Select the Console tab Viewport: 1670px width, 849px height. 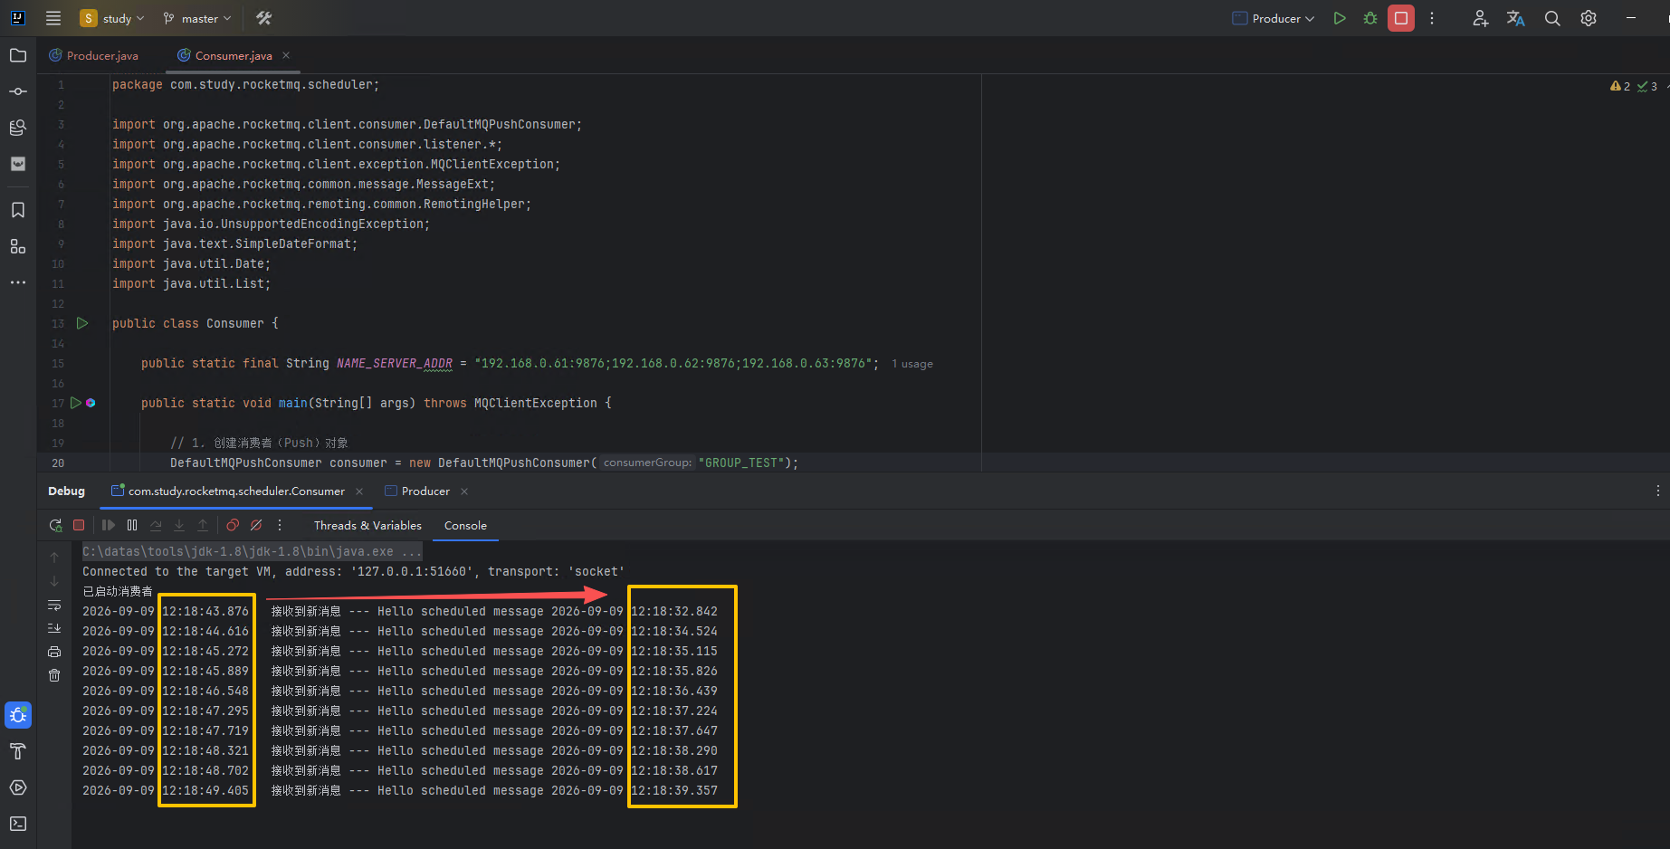465,525
